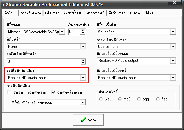Open the SoundFont default MIDI dropdown
This screenshot has width=184, height=130.
tap(173, 32)
